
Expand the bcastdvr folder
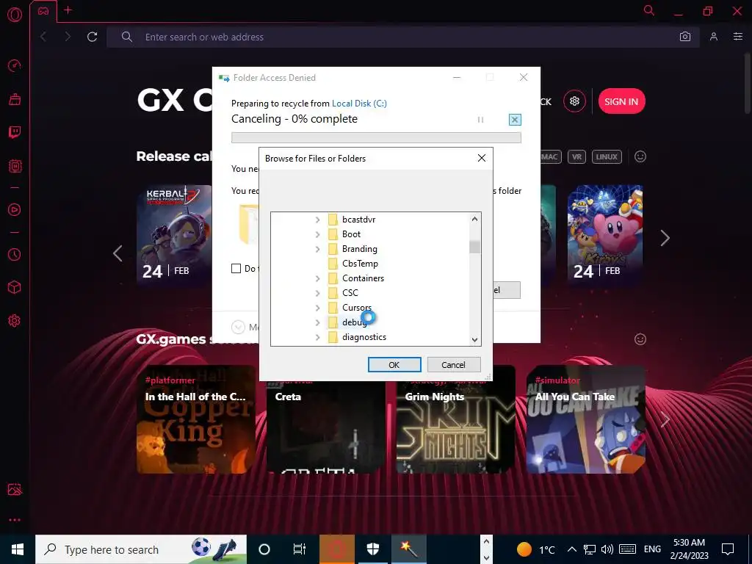(x=317, y=220)
